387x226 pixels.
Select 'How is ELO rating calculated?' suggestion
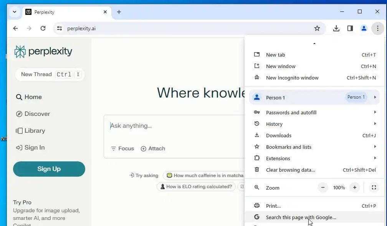(x=196, y=187)
